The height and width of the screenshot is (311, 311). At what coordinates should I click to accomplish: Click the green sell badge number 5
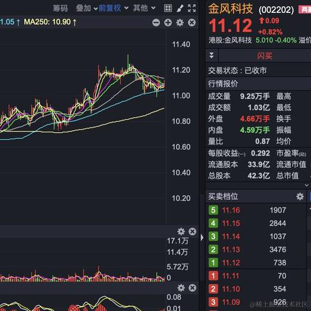pyautogui.click(x=213, y=210)
